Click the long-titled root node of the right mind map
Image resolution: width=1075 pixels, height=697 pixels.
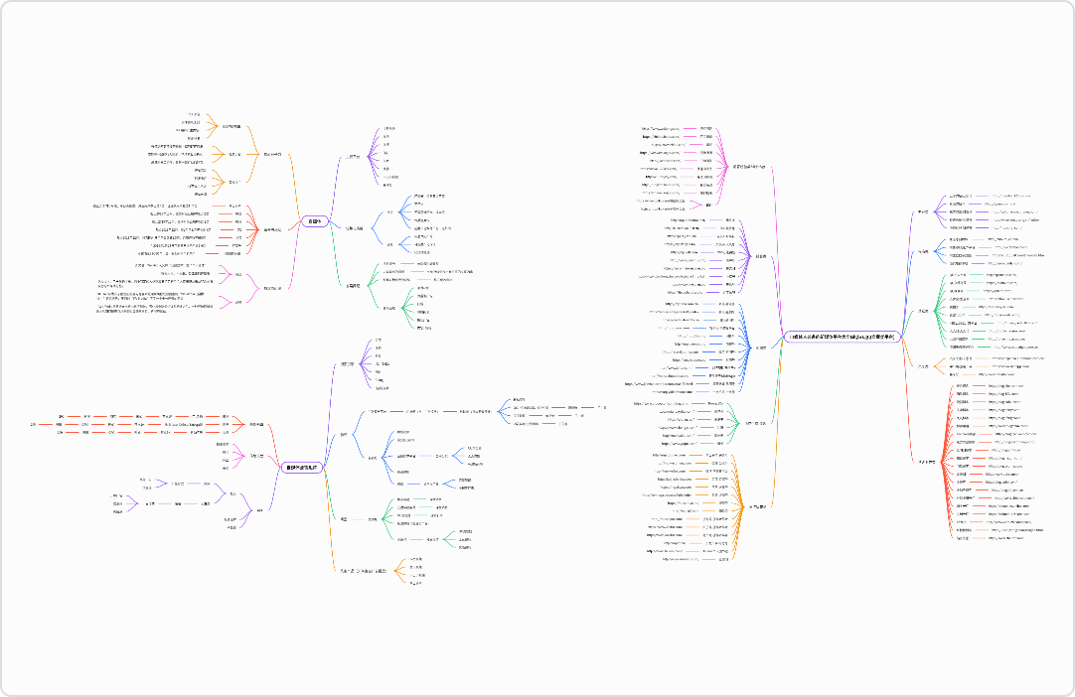(842, 337)
